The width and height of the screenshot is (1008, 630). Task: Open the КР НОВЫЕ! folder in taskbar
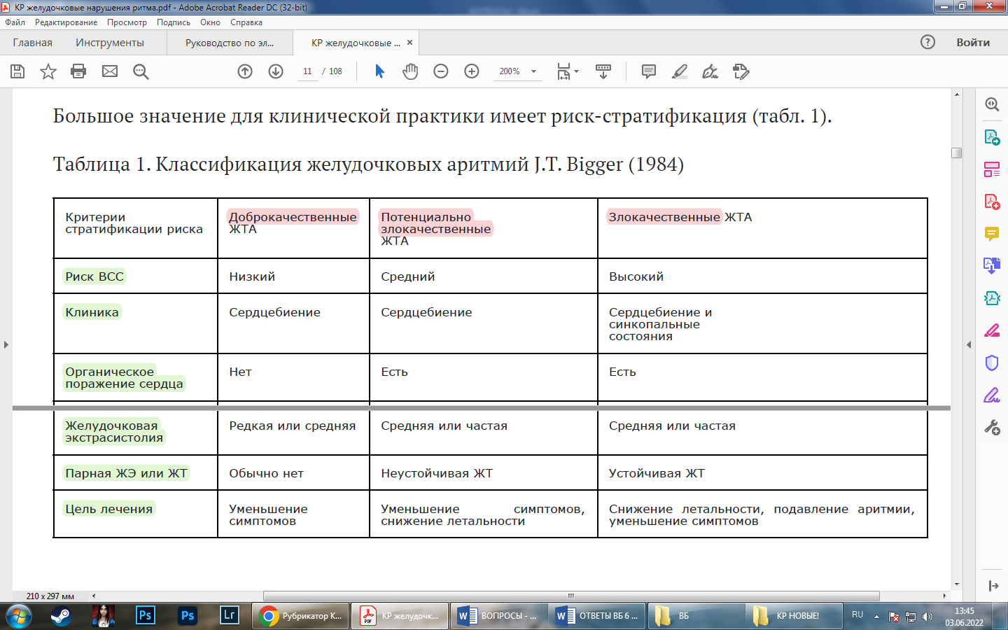(794, 616)
